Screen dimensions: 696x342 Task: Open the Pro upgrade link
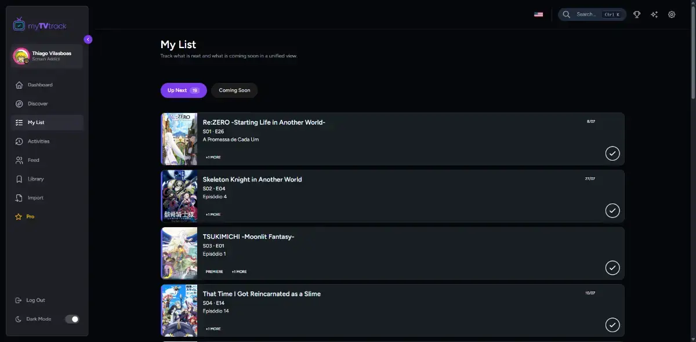click(x=48, y=217)
